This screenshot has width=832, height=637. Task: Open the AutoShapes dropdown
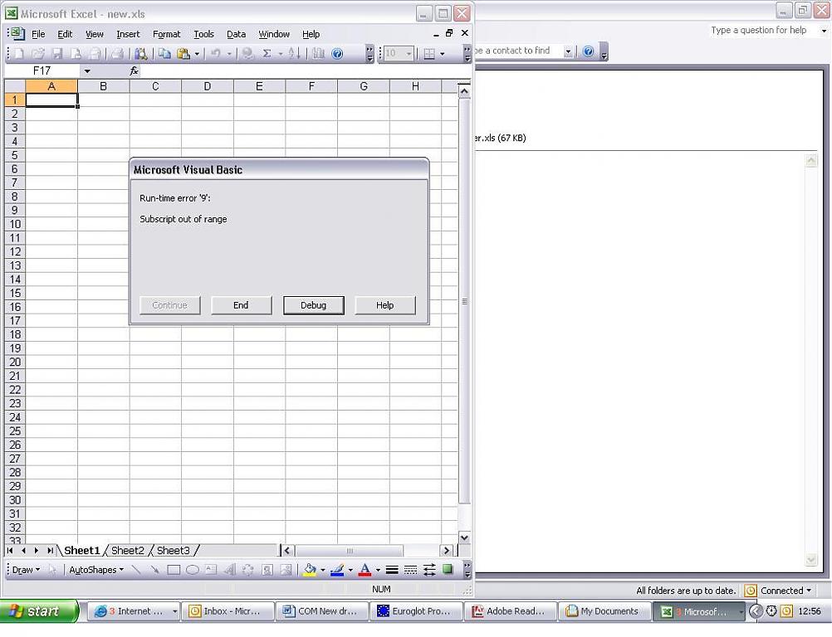tap(96, 570)
